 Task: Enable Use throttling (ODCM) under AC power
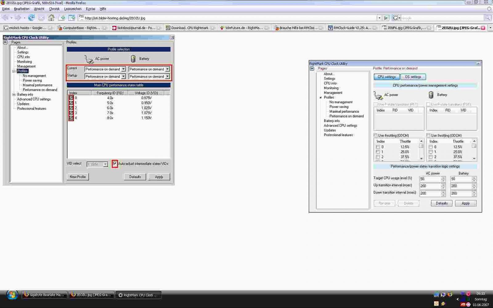coord(376,135)
